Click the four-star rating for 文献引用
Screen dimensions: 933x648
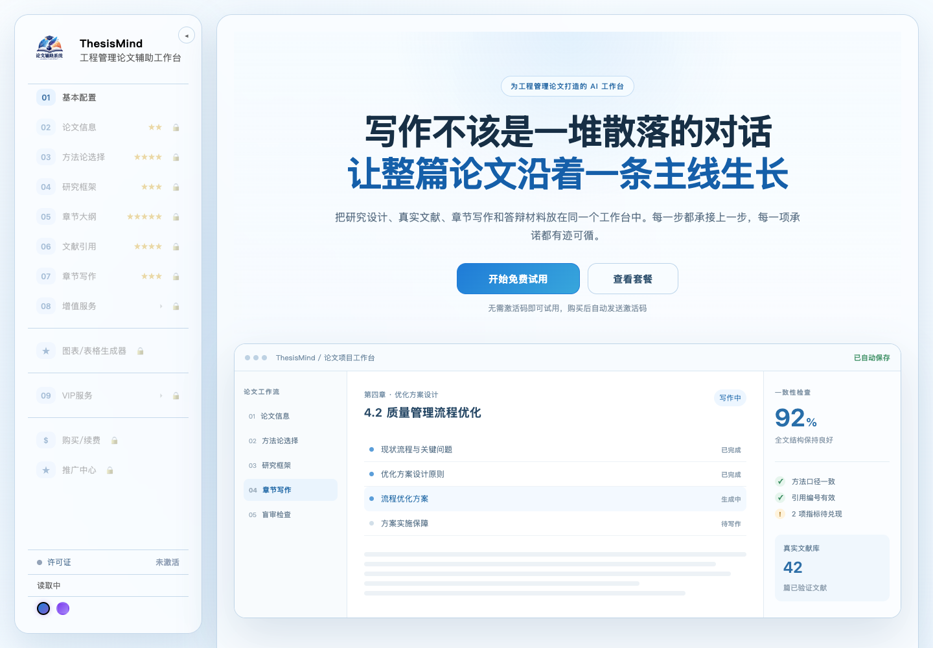pyautogui.click(x=148, y=247)
